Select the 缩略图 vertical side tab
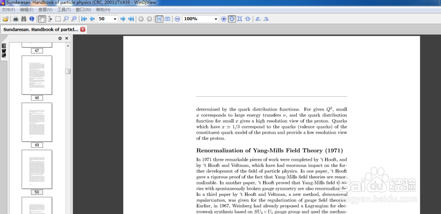This screenshot has height=214, width=441. 4,51
